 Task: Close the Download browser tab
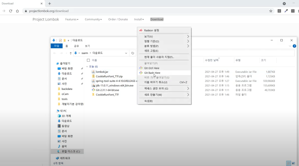pyautogui.click(x=42, y=3)
